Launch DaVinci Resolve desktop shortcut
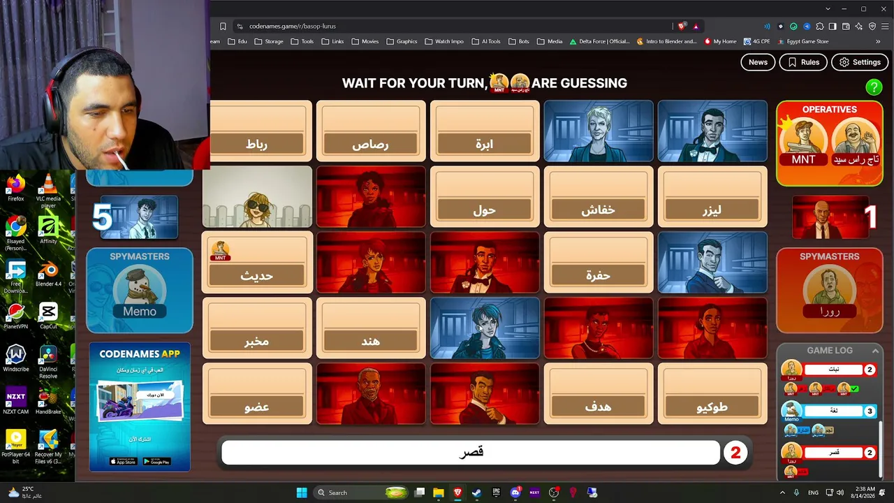 coord(48,362)
